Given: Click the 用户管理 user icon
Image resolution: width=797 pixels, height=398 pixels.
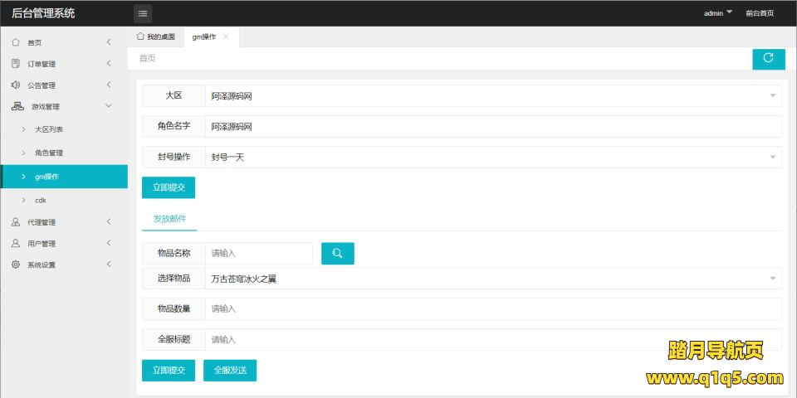Looking at the screenshot, I should pyautogui.click(x=16, y=244).
